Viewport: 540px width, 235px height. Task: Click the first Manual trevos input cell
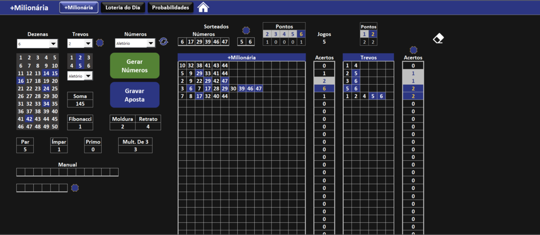pyautogui.click(x=21, y=188)
